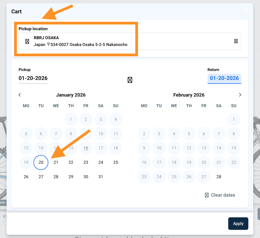Choose January 21 in the calendar
This screenshot has height=238, width=260.
point(56,162)
